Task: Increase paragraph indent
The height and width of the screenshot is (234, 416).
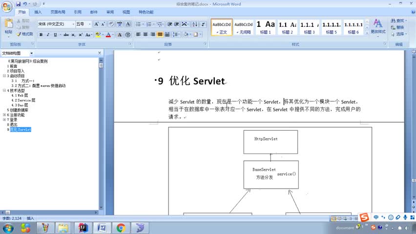Action: 176,24
